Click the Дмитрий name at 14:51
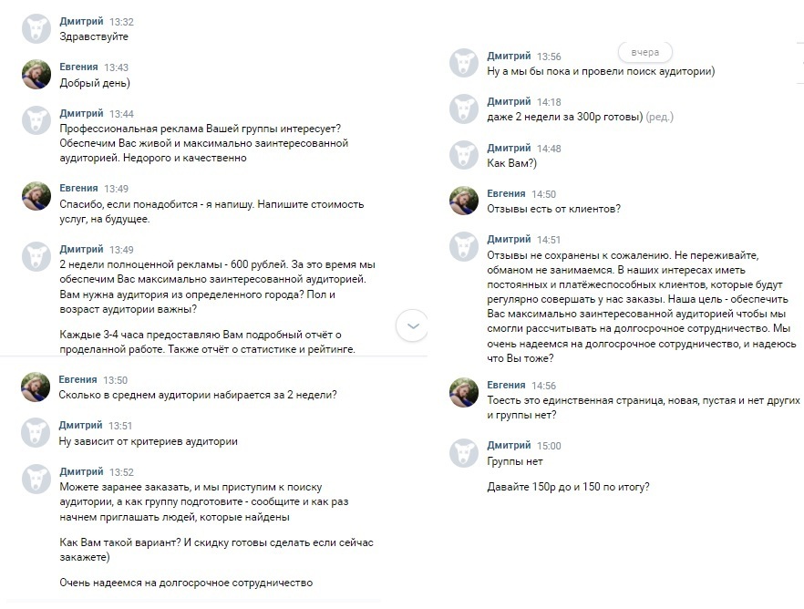This screenshot has height=609, width=804. (x=509, y=239)
